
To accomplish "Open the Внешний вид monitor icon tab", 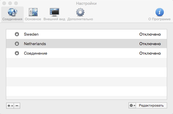I will 55,12.
